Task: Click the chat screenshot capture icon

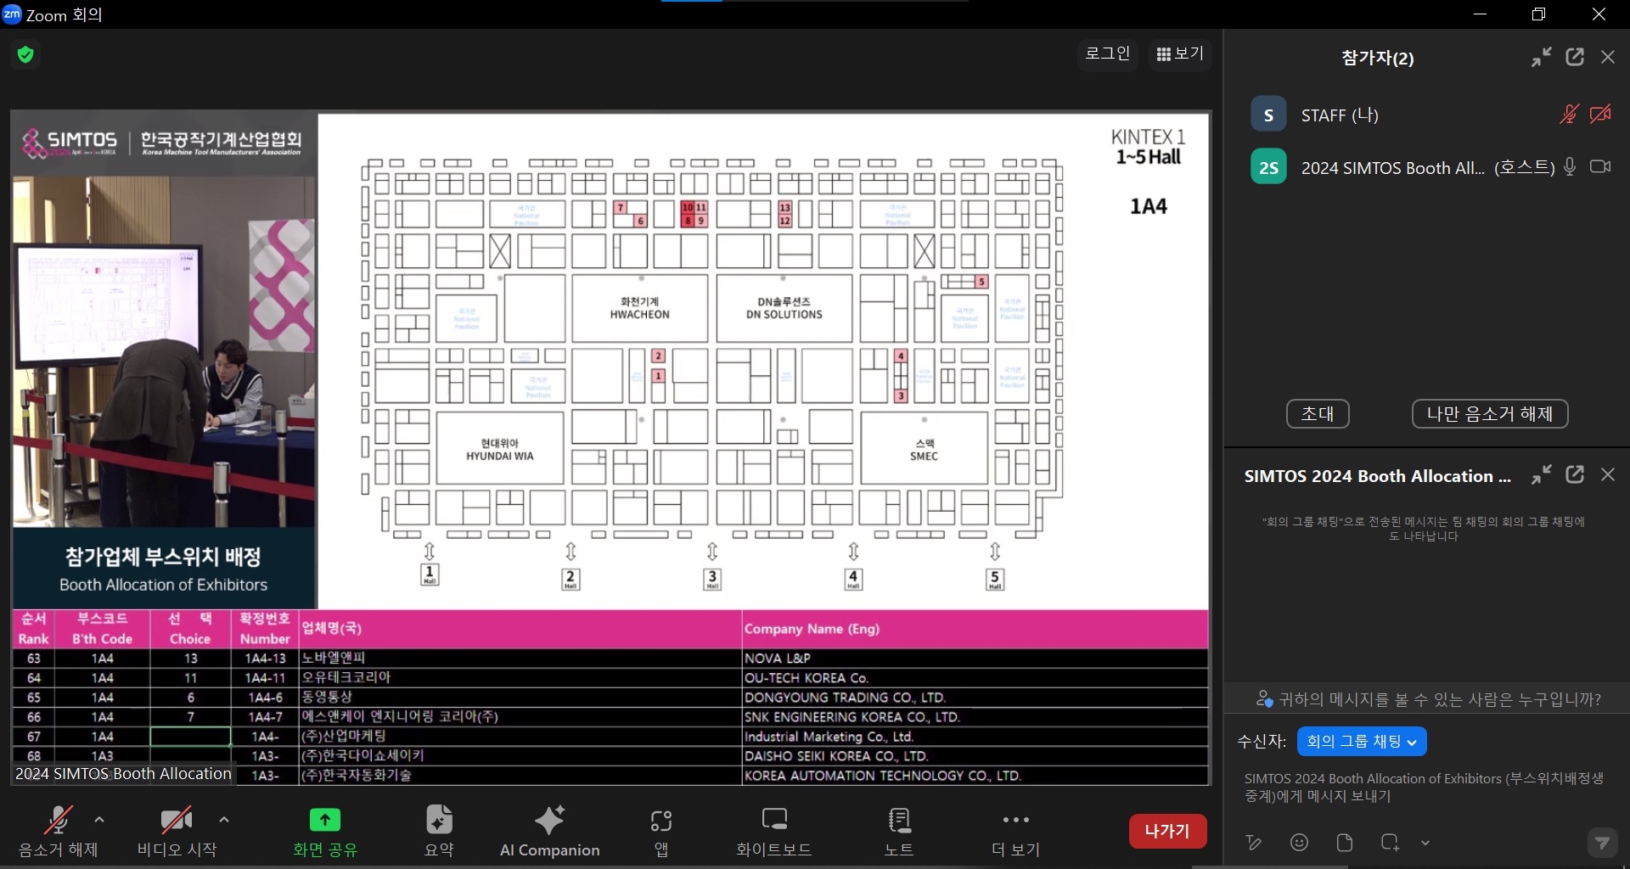Action: (x=1390, y=843)
